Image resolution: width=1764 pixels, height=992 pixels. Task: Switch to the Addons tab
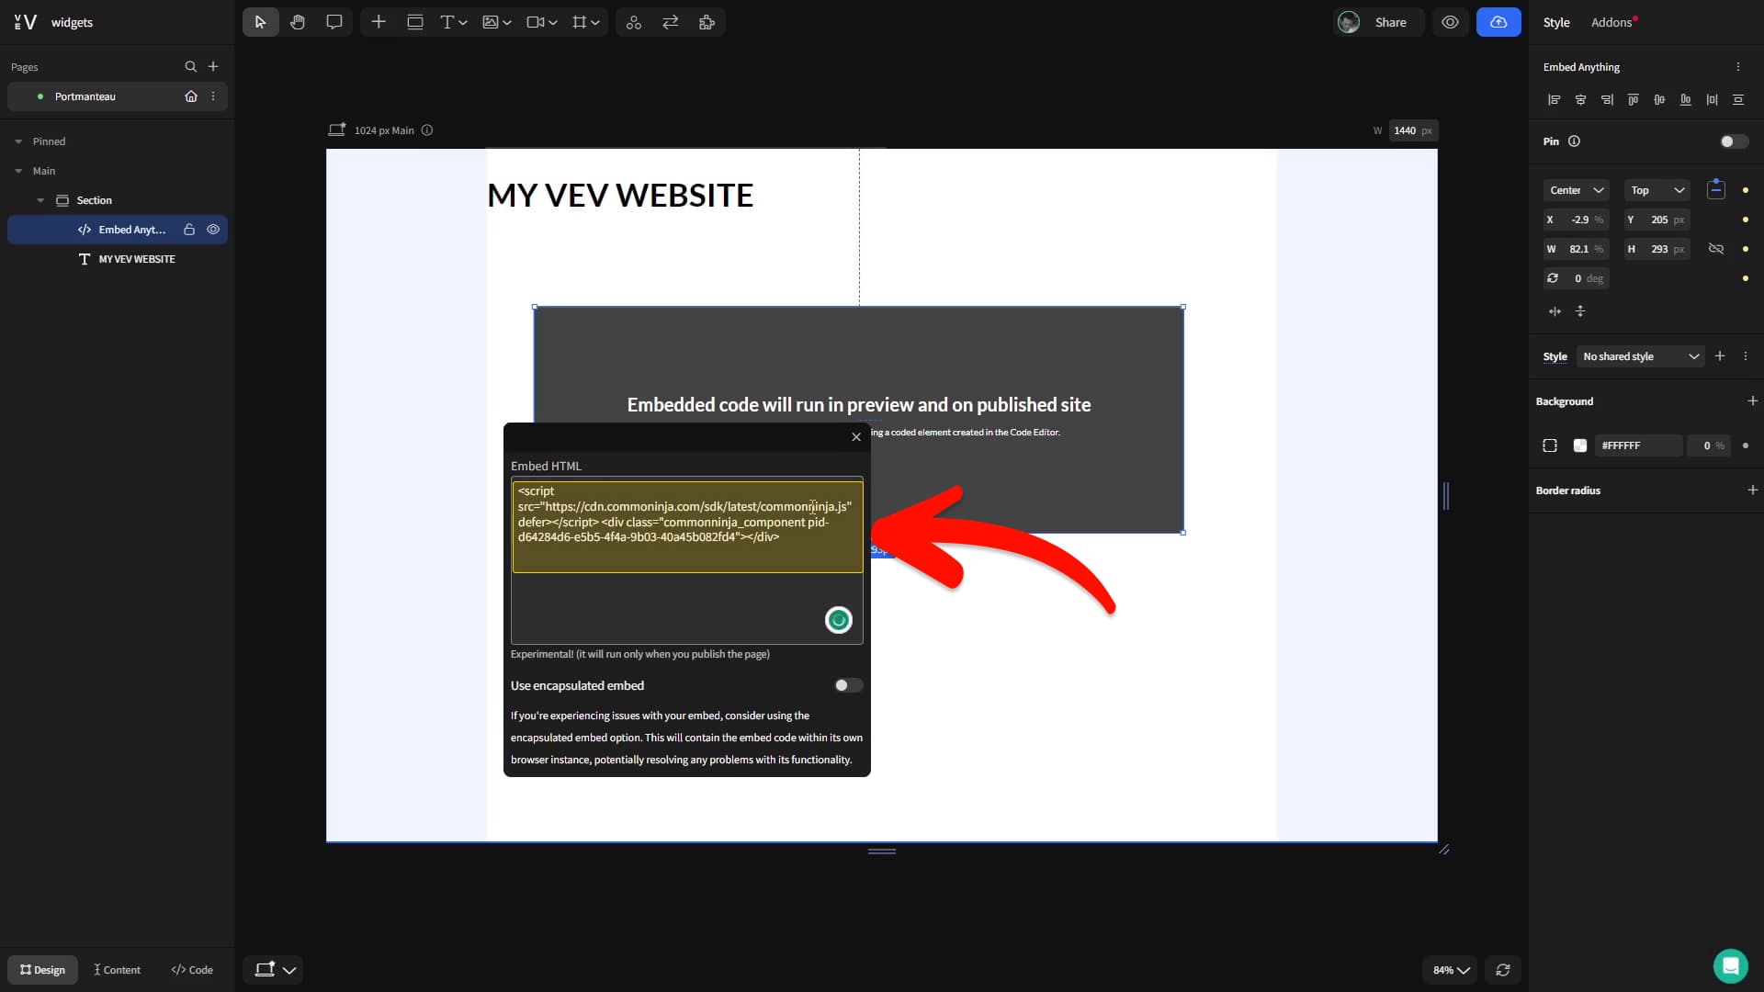[x=1612, y=22]
